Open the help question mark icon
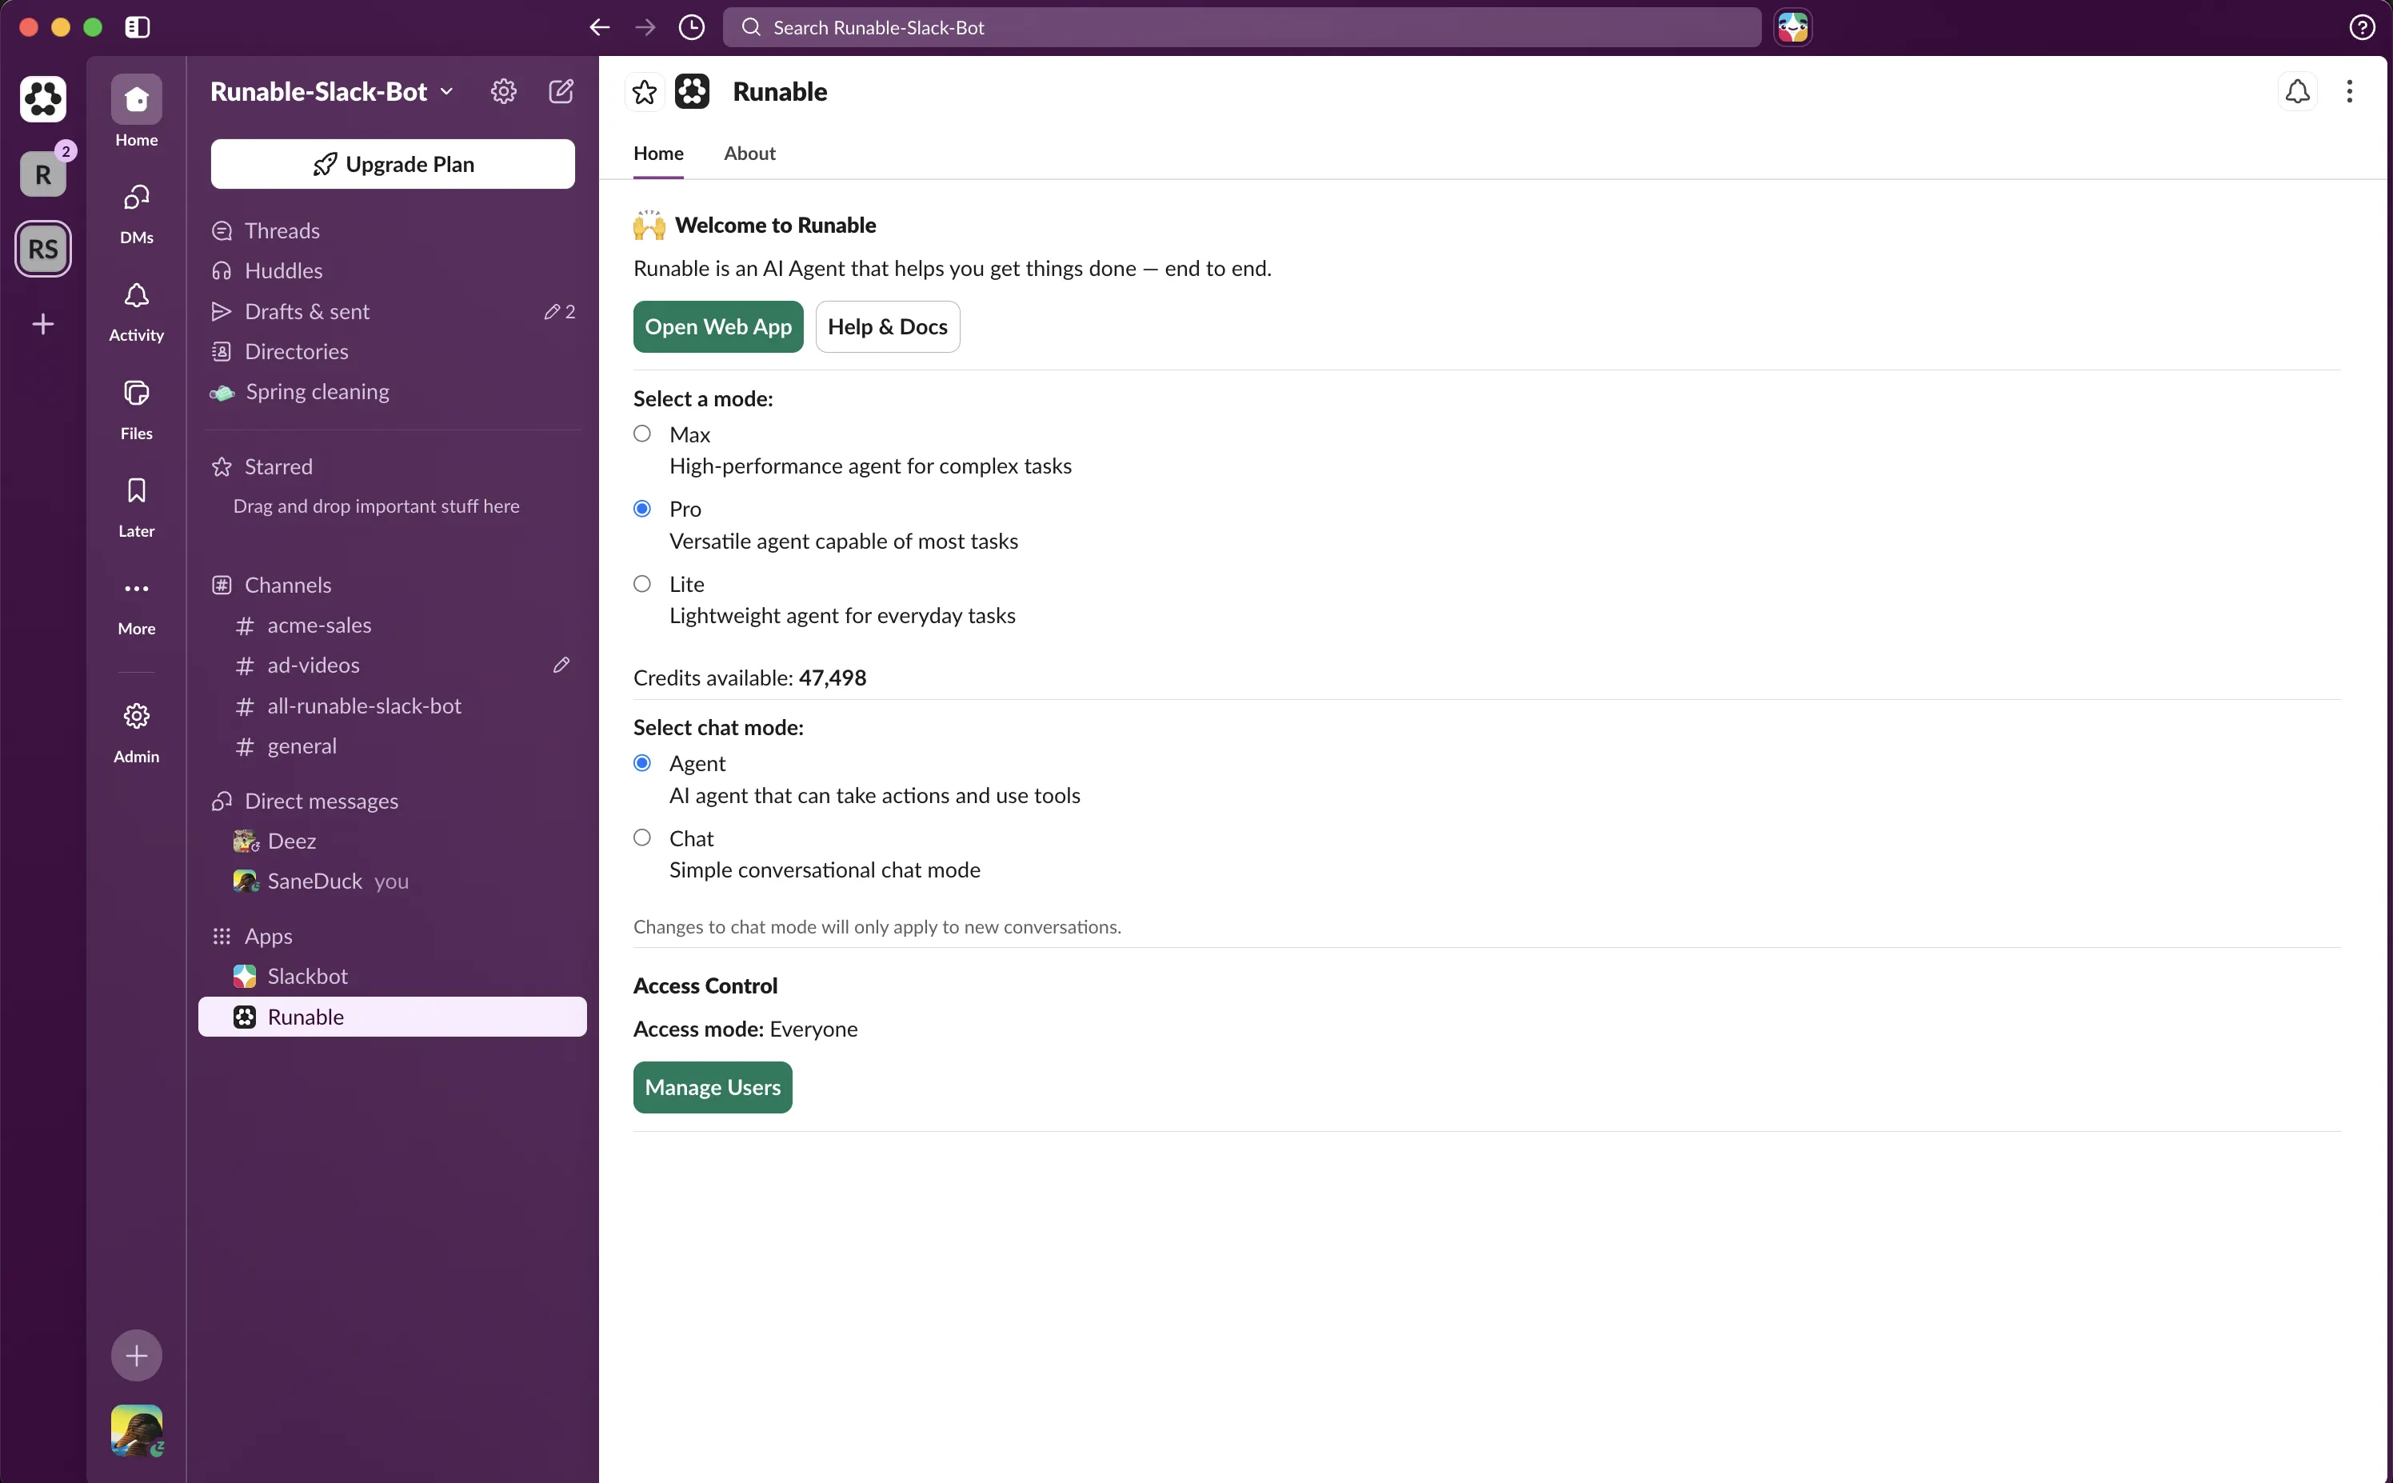2393x1483 pixels. click(2362, 27)
